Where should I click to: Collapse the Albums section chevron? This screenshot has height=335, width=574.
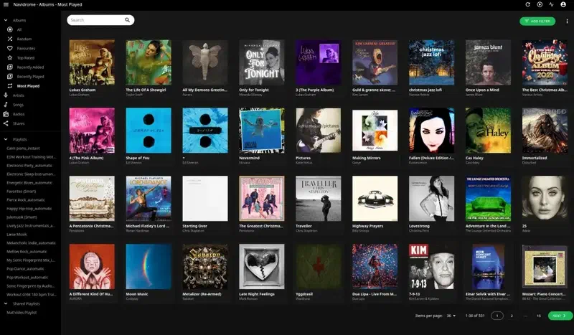6,20
